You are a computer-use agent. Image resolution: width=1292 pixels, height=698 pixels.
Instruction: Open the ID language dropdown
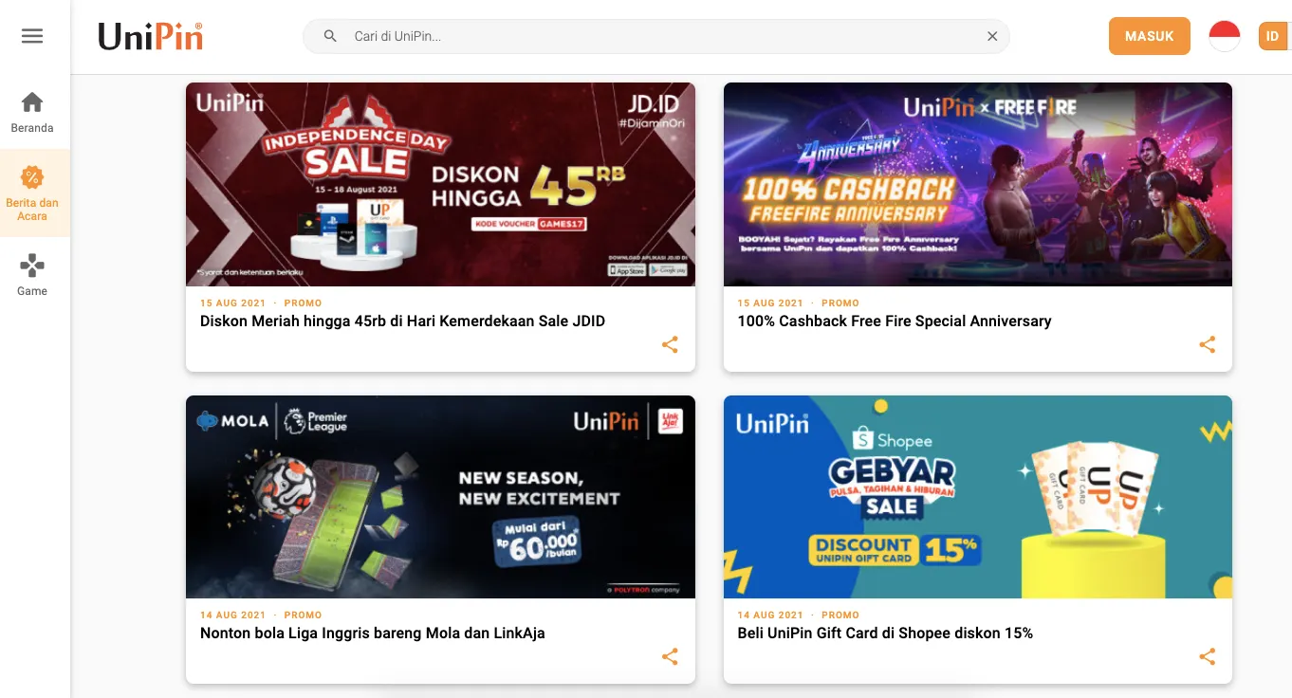1272,36
